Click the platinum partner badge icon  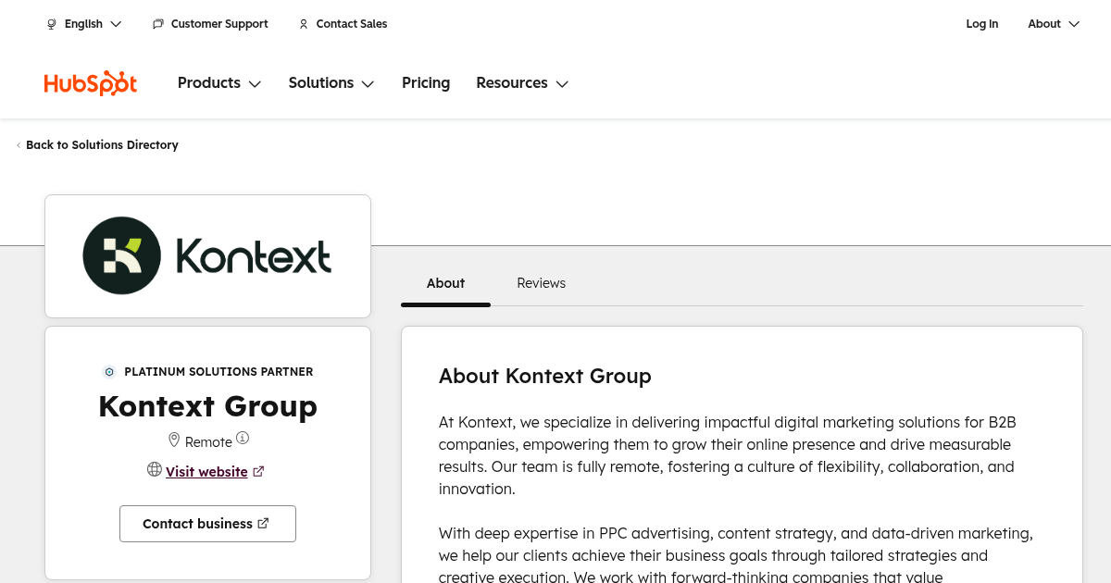109,372
